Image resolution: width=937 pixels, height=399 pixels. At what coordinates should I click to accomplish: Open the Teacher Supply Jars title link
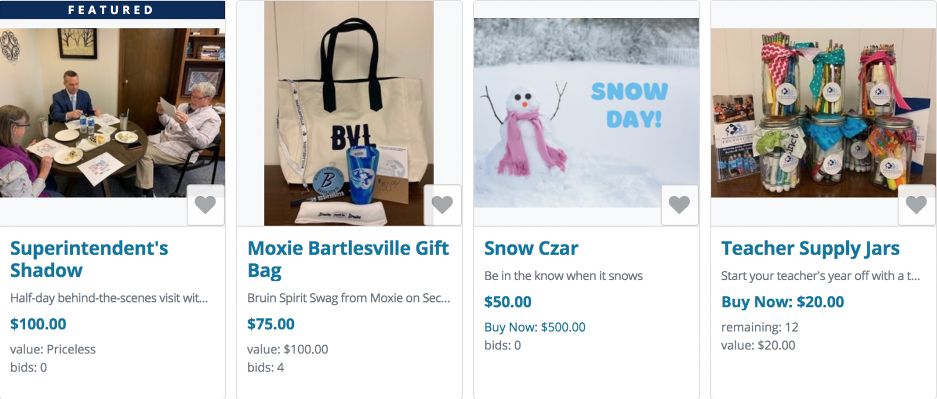point(811,248)
